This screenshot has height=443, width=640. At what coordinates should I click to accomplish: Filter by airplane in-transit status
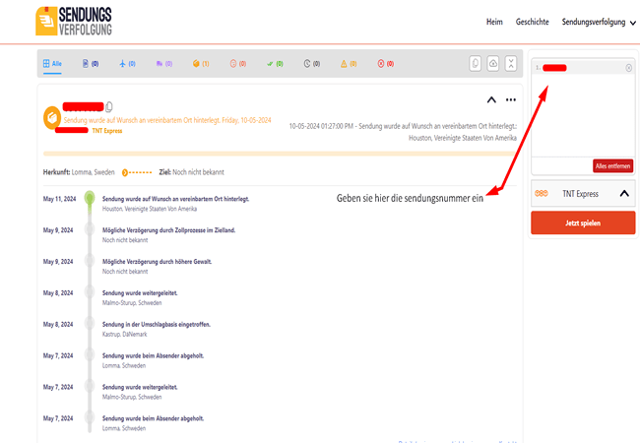tap(127, 64)
